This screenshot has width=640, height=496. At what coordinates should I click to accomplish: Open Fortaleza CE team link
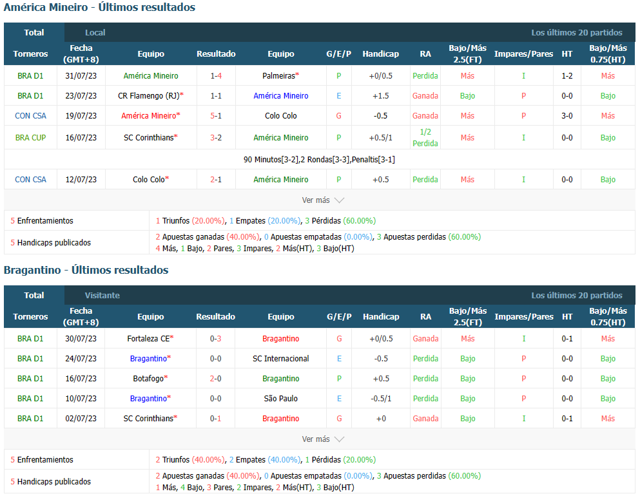[x=148, y=338]
